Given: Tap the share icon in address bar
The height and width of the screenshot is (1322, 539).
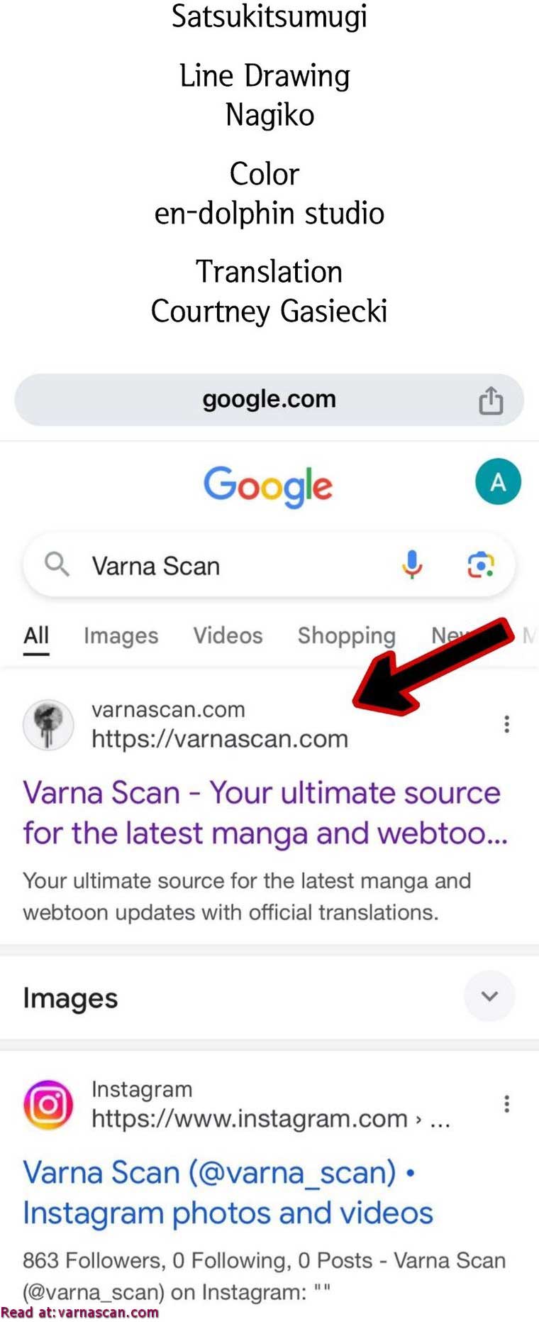Looking at the screenshot, I should [491, 400].
